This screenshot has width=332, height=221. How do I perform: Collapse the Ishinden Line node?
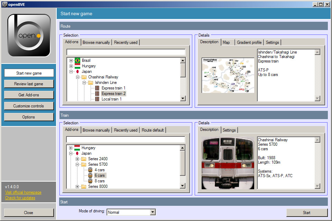coord(84,83)
